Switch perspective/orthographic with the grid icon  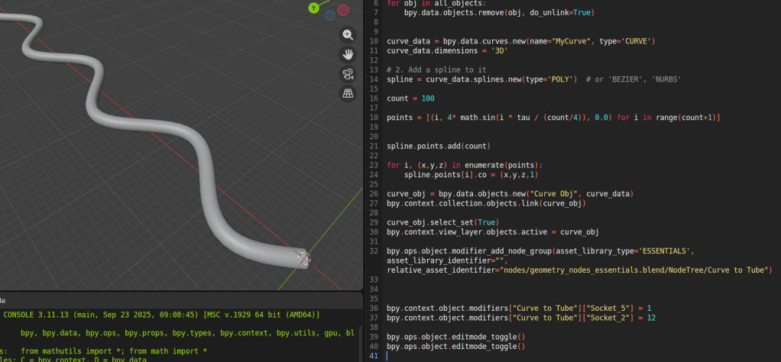tap(348, 93)
